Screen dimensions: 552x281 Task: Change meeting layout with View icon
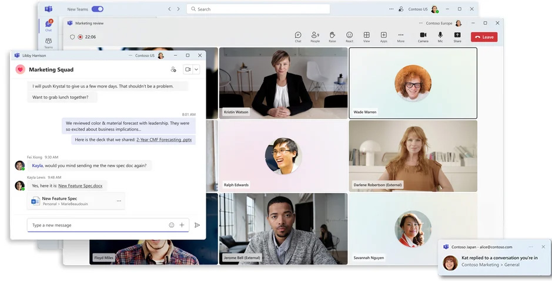point(366,36)
